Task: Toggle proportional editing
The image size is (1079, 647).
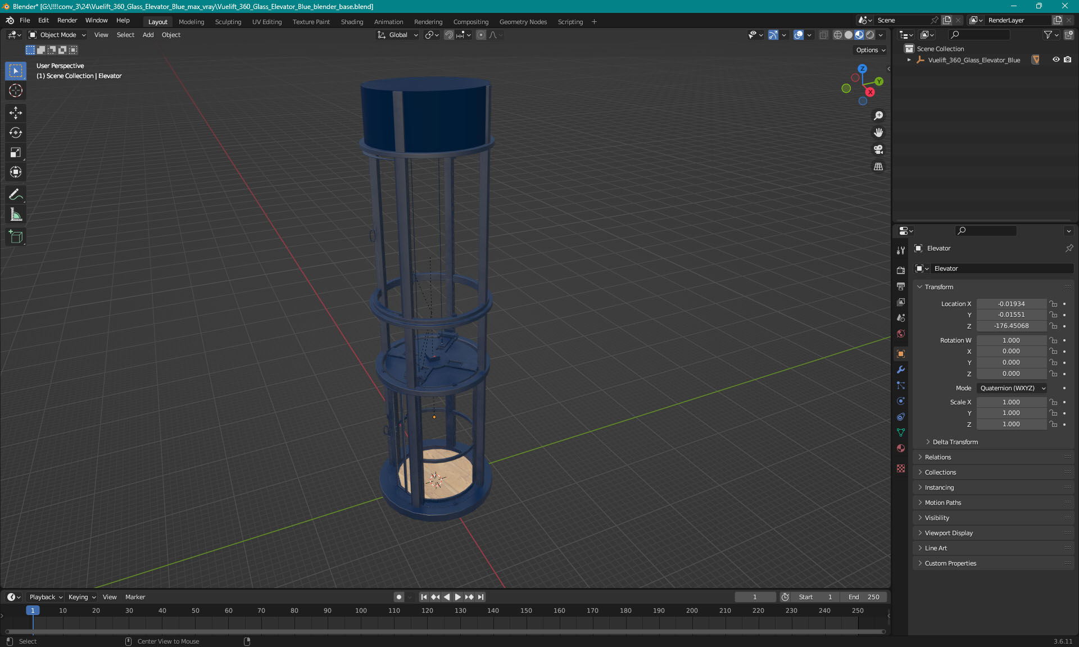Action: 481,35
